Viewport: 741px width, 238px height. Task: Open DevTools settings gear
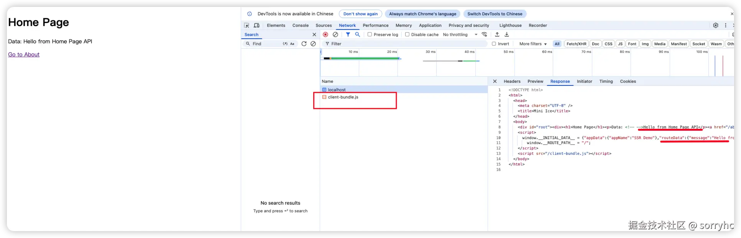(x=716, y=25)
